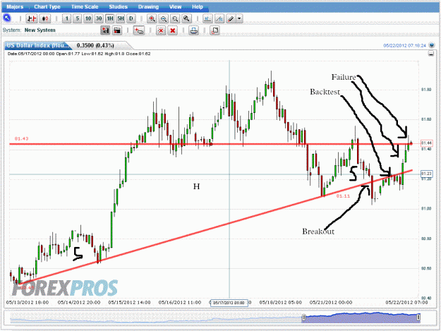Click the 81.11 trendline price label
Viewport: 441px width, 331px height.
click(x=343, y=195)
